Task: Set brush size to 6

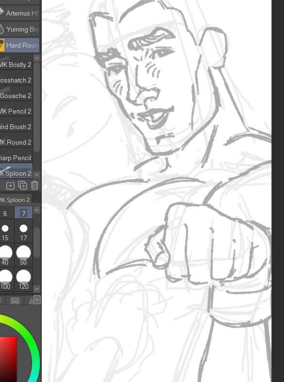Action: pyautogui.click(x=5, y=214)
